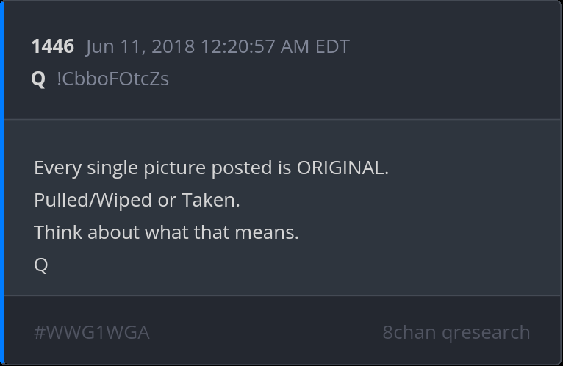Screen dimensions: 563x366
Task: Click the word "posted" in first line
Action: coord(242,168)
